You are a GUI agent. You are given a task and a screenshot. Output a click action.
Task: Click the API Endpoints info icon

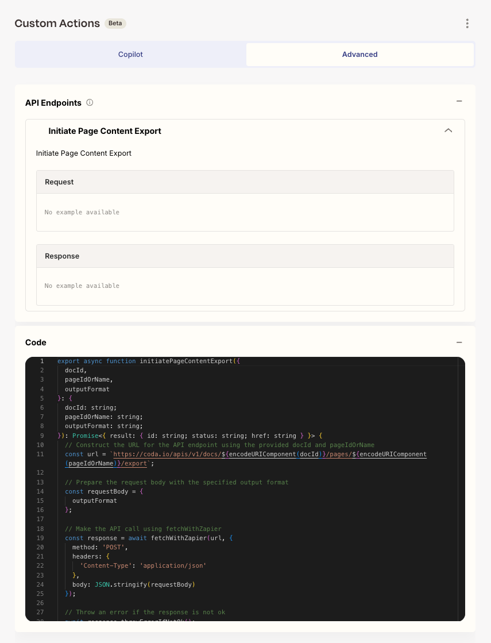[x=90, y=102]
